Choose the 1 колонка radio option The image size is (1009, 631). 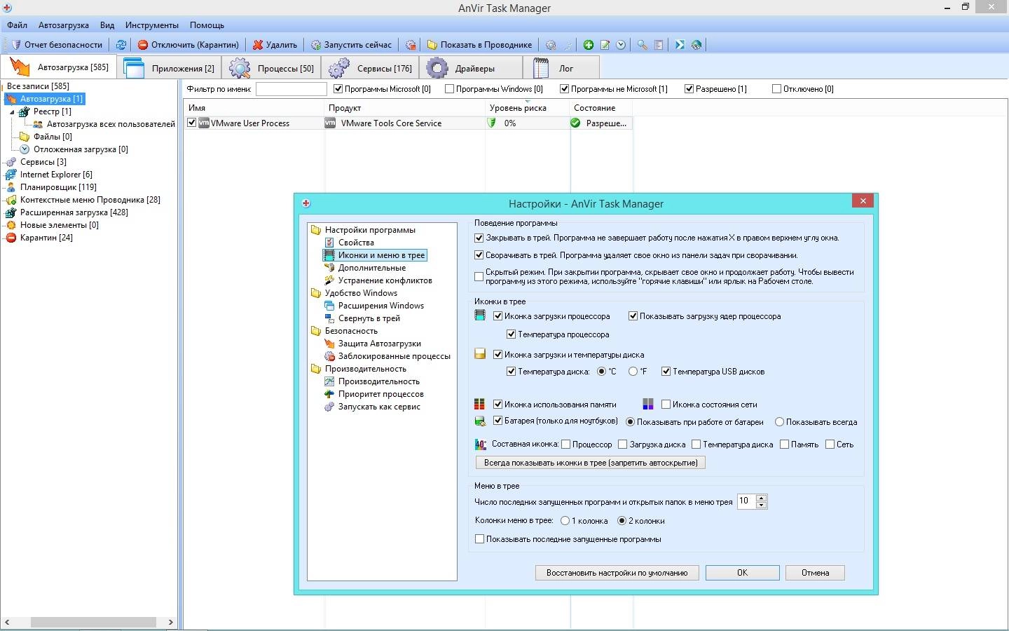(x=565, y=521)
